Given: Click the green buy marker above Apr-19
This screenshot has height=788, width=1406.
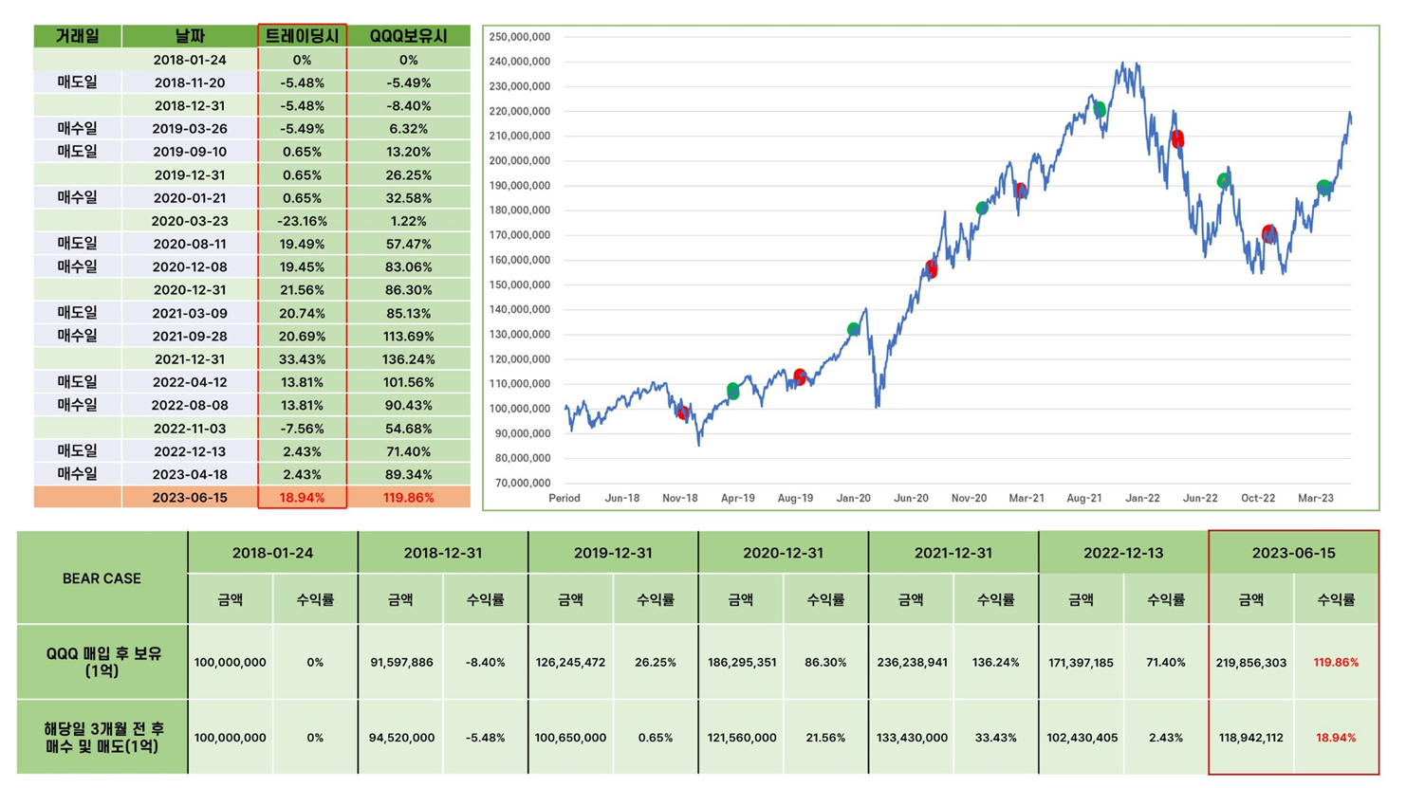Looking at the screenshot, I should pyautogui.click(x=732, y=391).
